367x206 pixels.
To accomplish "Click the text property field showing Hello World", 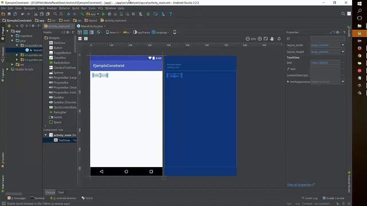I will (x=325, y=62).
